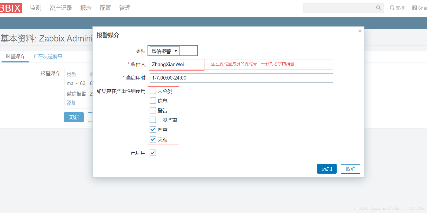The height and width of the screenshot is (213, 427).
Task: Click the Zabbix logo
Action: 11,8
